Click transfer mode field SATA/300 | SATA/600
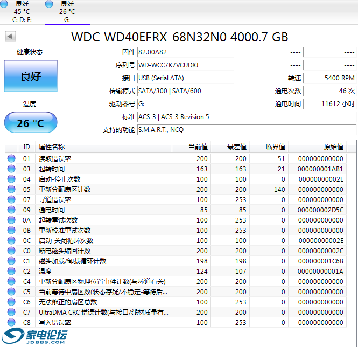358x347 pixels. (185, 91)
